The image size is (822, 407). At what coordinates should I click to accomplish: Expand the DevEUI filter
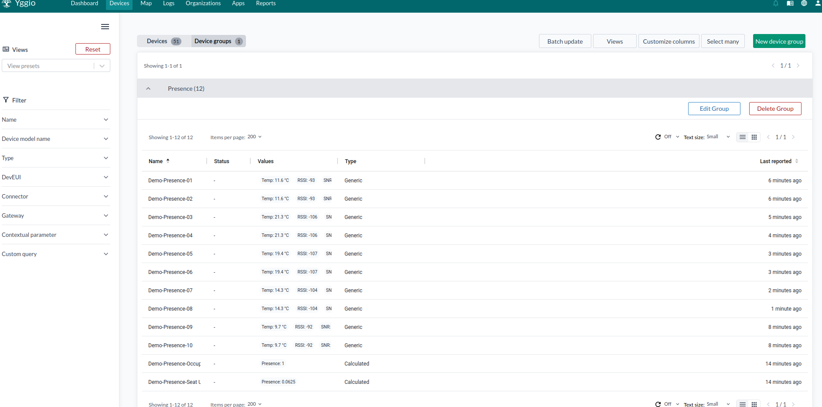coord(56,177)
